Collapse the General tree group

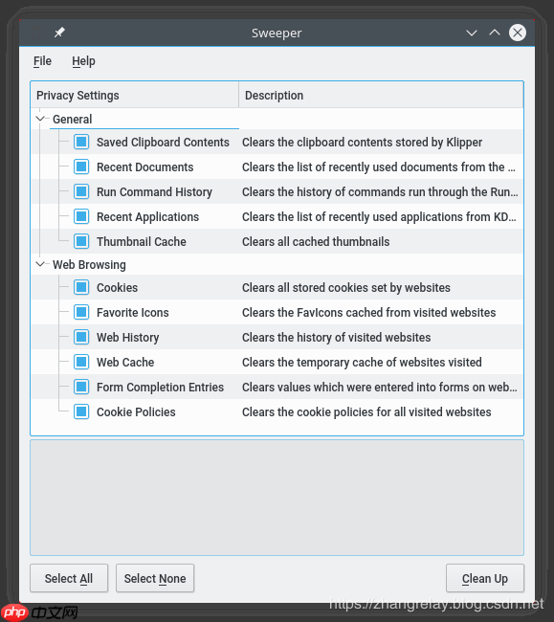pos(40,119)
